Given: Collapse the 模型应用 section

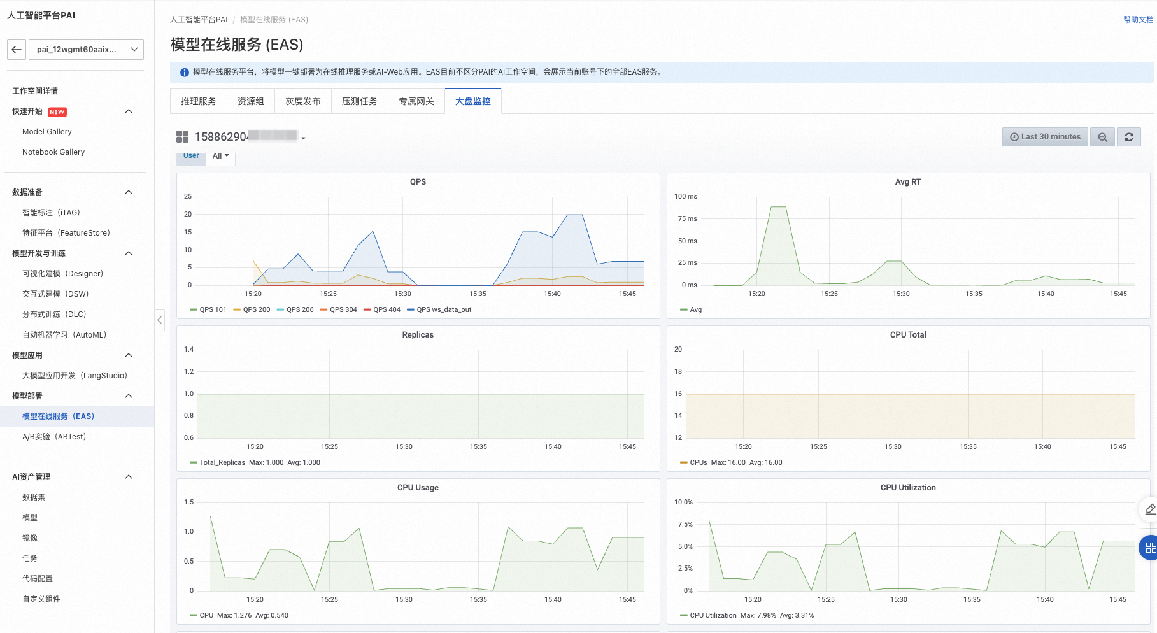Looking at the screenshot, I should click(x=129, y=355).
